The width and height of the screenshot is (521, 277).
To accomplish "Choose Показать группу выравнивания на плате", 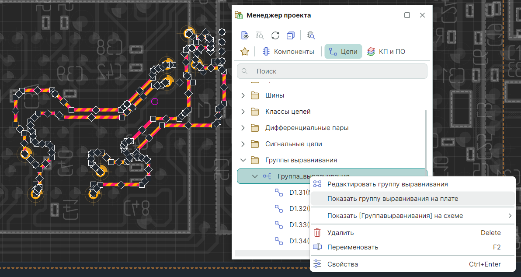I will point(392,199).
